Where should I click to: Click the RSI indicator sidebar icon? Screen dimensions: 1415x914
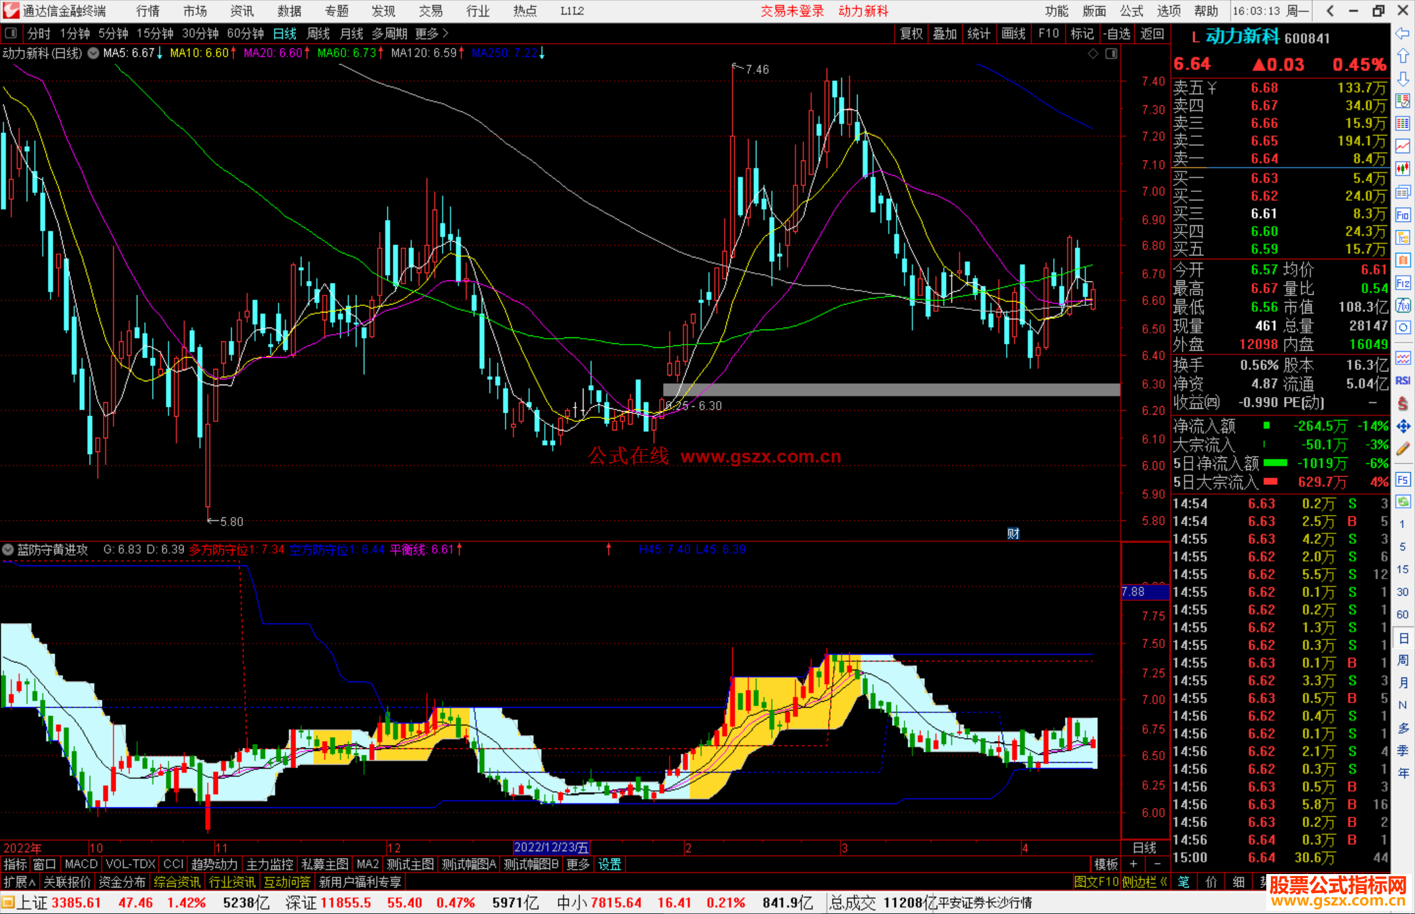point(1403,380)
